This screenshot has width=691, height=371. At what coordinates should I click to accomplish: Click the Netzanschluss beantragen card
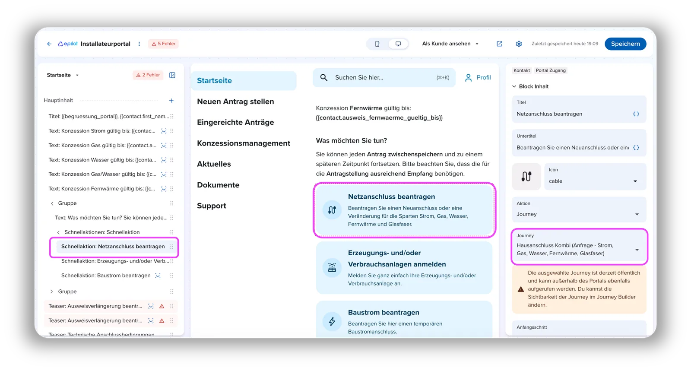pyautogui.click(x=404, y=210)
